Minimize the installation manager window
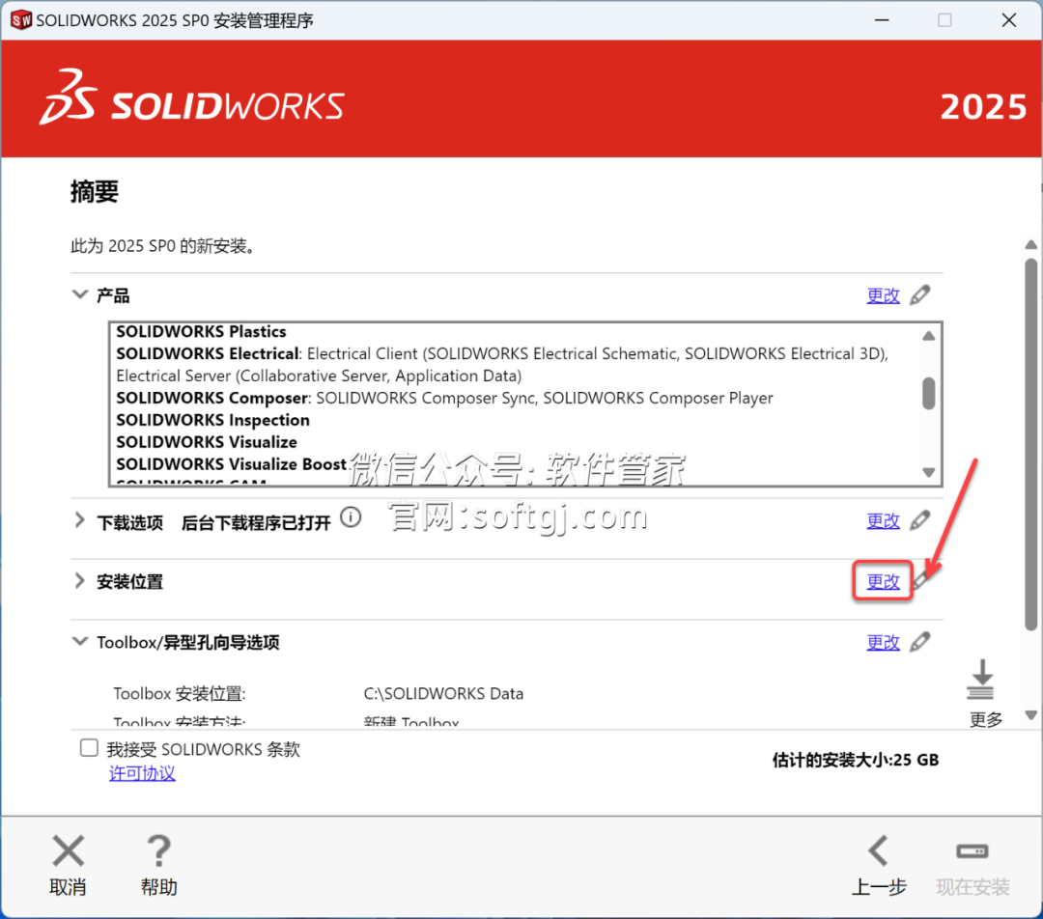The height and width of the screenshot is (919, 1043). tap(882, 20)
